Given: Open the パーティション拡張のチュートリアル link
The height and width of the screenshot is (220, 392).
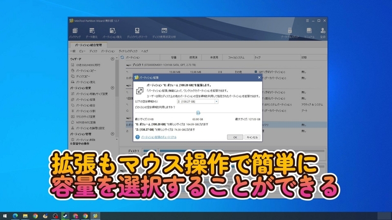Looking at the screenshot, I should pos(159,137).
